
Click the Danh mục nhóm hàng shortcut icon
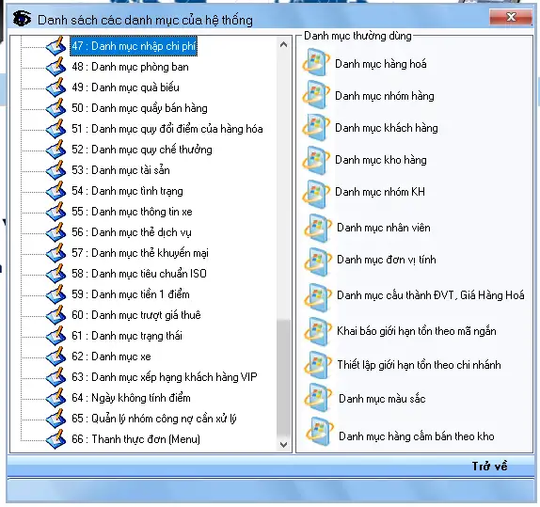pos(316,95)
